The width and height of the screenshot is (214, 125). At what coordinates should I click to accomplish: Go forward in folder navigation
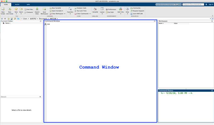click(5, 19)
